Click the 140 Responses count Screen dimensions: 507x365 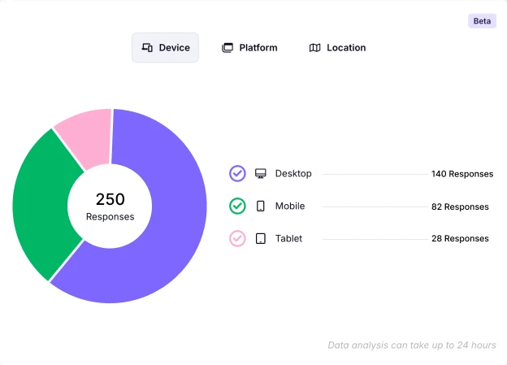tap(461, 174)
